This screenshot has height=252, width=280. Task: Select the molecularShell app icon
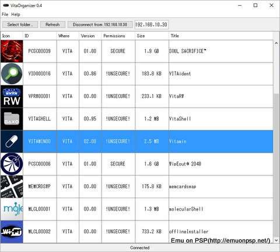point(12,209)
